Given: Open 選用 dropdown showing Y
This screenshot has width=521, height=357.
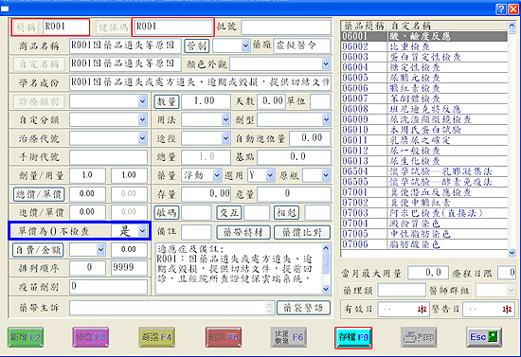Looking at the screenshot, I should pos(270,175).
